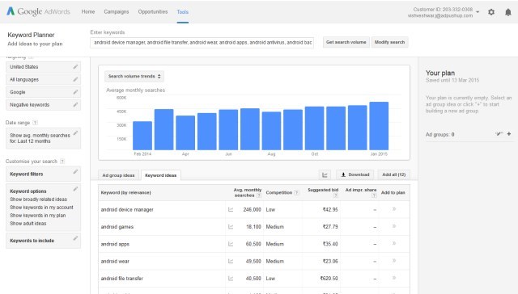Open Campaigns menu

117,12
